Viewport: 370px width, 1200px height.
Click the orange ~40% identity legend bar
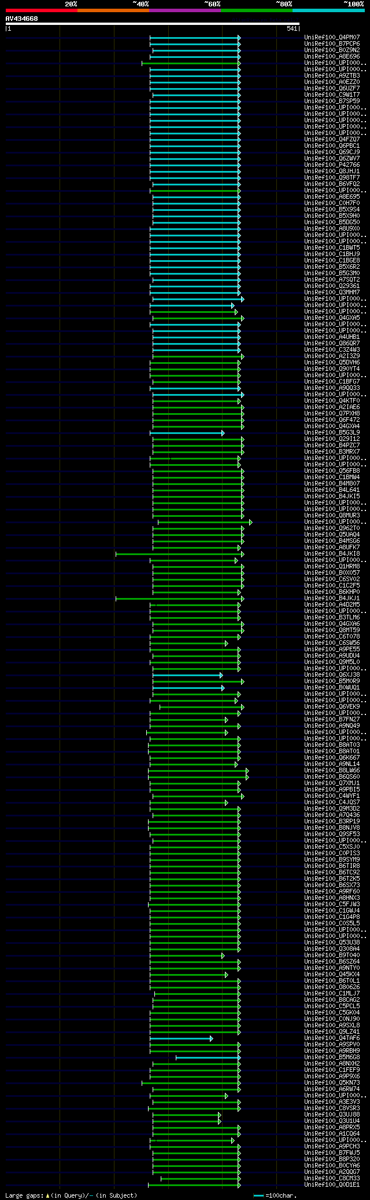113,10
